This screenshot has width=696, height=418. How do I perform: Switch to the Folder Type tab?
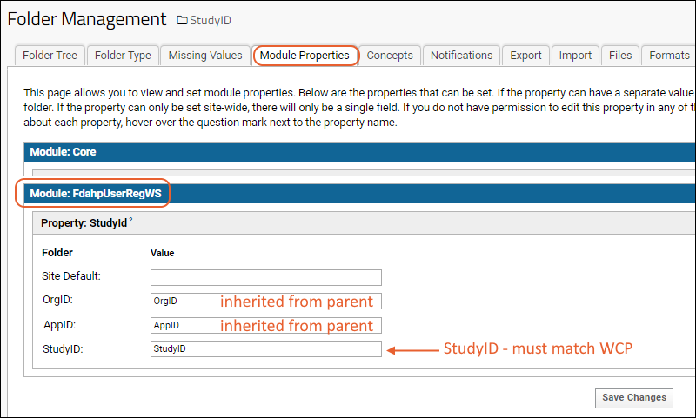123,56
